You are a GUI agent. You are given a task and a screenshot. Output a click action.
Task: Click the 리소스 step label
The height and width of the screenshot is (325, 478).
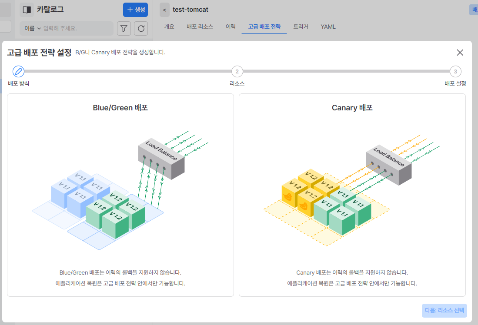[x=237, y=83]
